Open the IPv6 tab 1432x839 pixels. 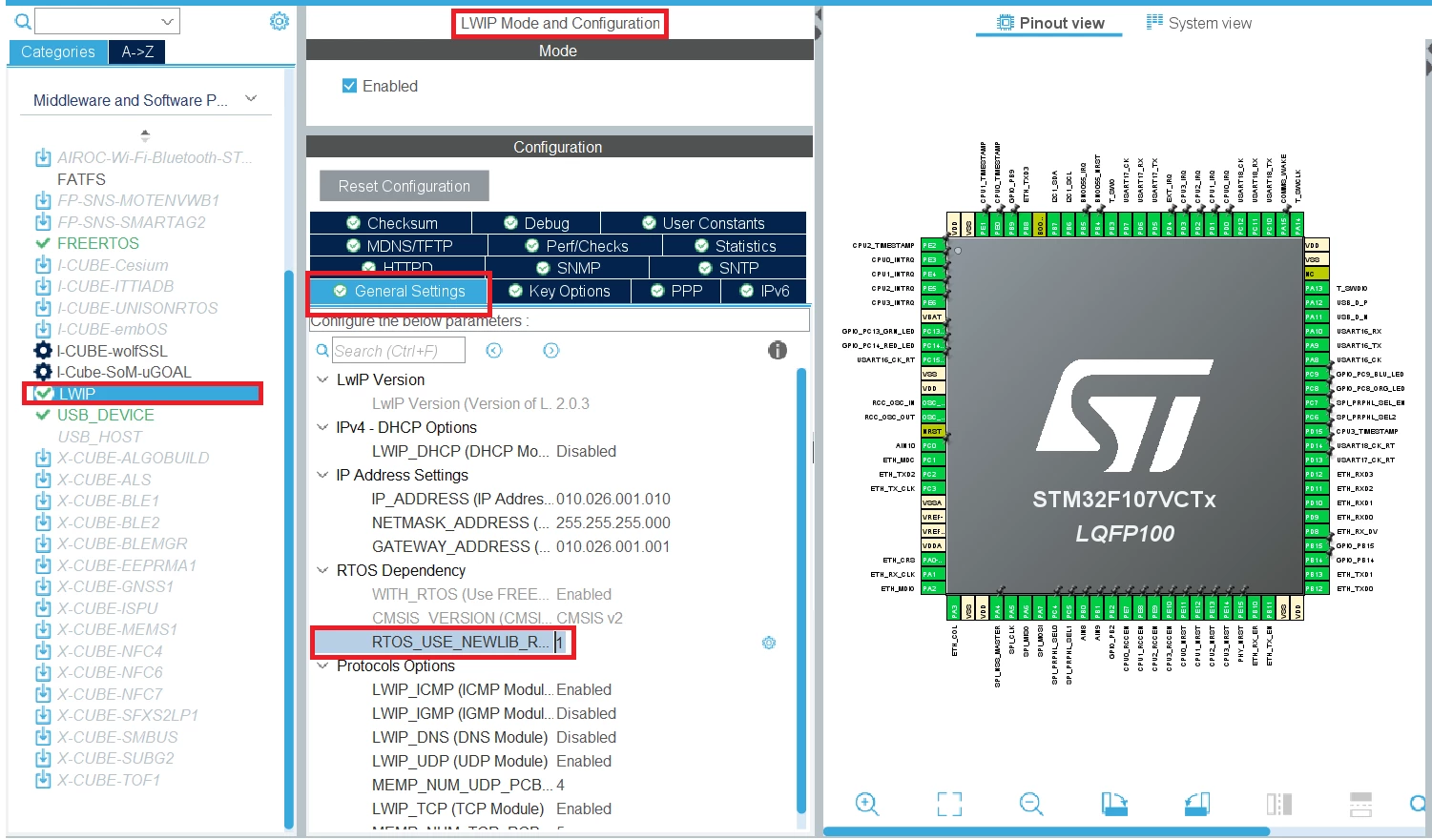(x=764, y=291)
